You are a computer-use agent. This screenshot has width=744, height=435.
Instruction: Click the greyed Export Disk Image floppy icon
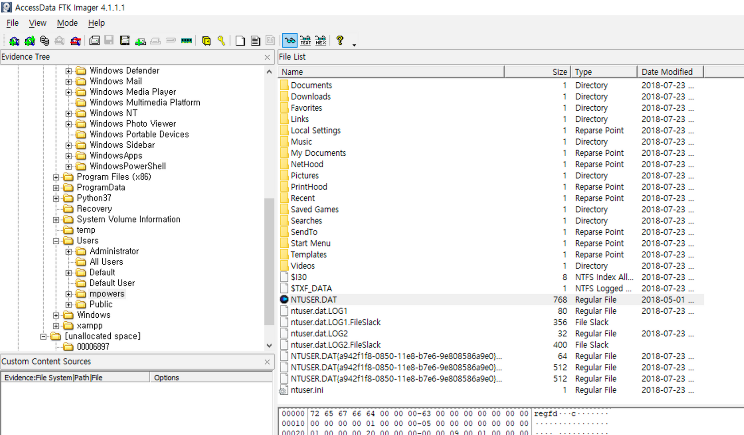click(109, 41)
